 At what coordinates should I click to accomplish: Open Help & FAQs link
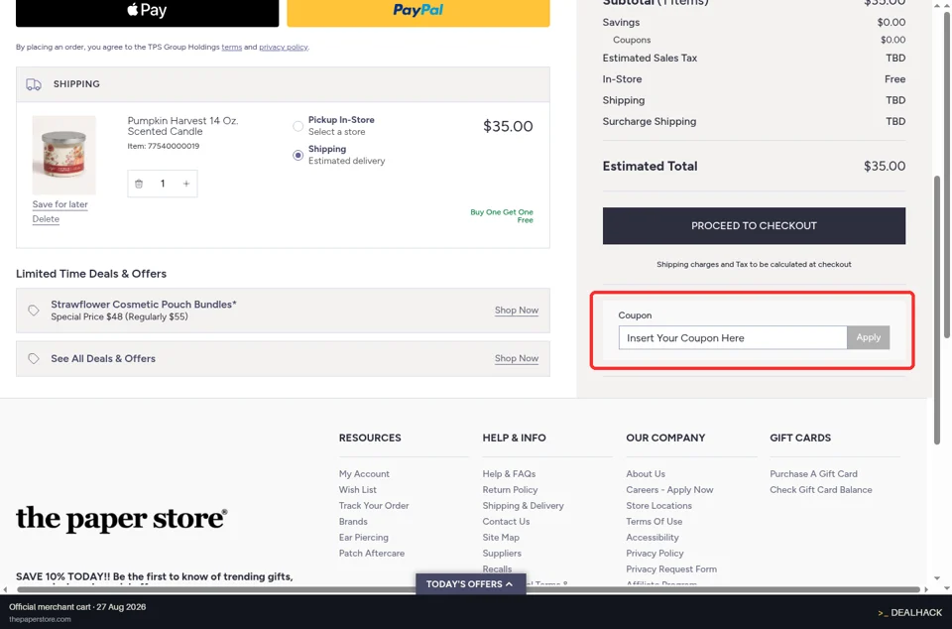pos(509,473)
